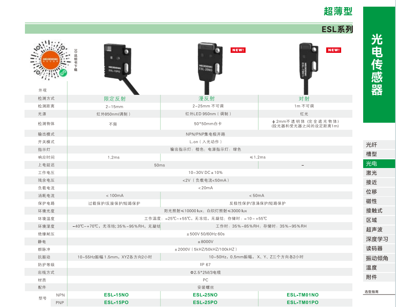Viewport: 396px width, 307px height.
Task: Select the ESL-15PO limited-reflection sensor photo
Action: point(118,66)
